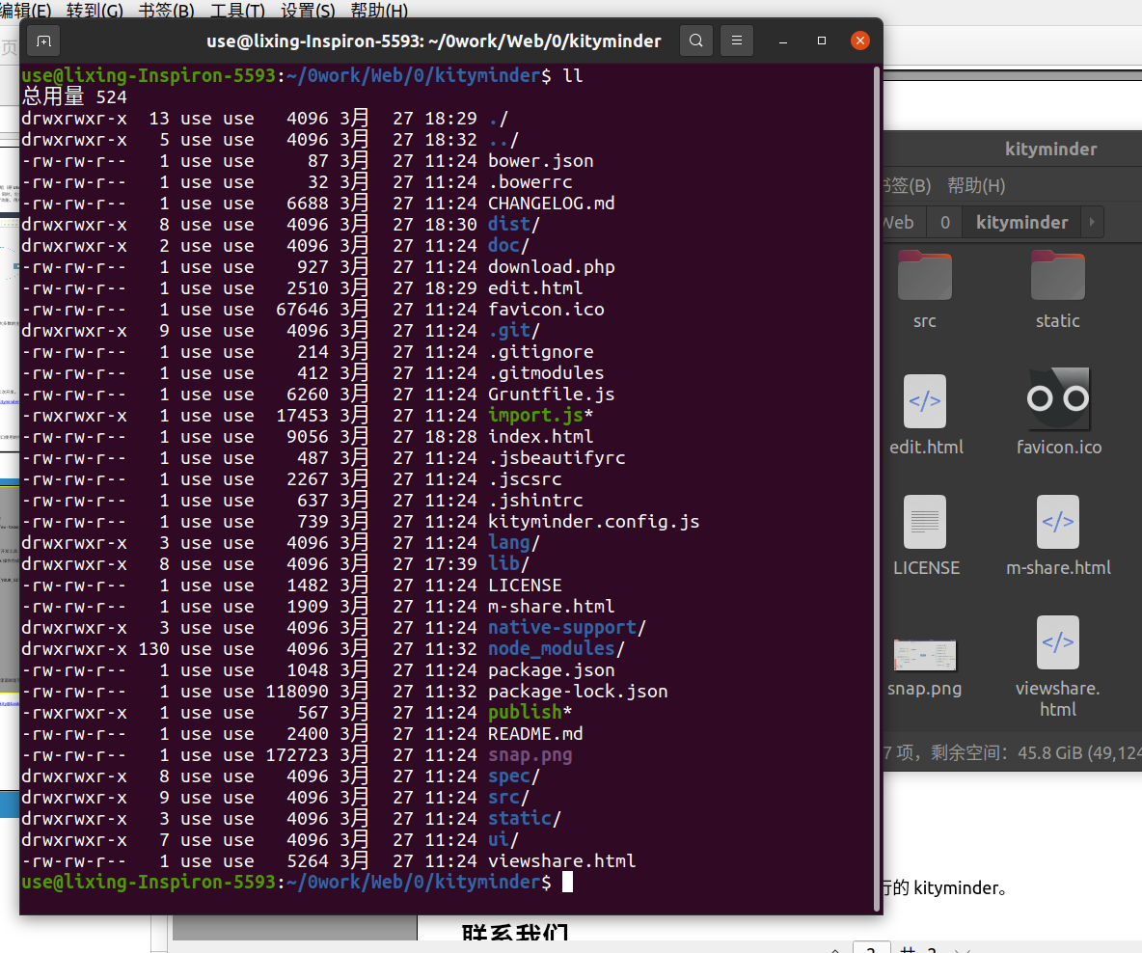The width and height of the screenshot is (1142, 953).
Task: Open the 设置(S) menu in top menu bar
Action: [x=308, y=11]
